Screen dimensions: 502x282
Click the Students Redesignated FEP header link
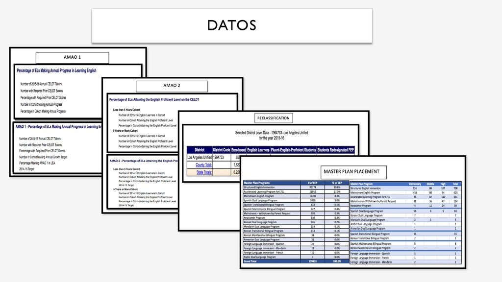[x=335, y=150]
